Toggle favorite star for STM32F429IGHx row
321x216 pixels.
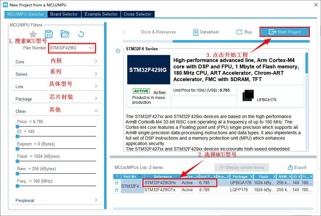pyautogui.click(x=117, y=183)
